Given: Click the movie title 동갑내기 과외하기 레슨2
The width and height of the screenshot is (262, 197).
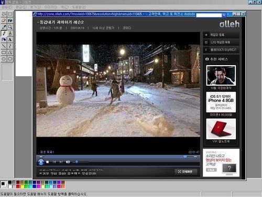Looking at the screenshot, I should 62,22.
